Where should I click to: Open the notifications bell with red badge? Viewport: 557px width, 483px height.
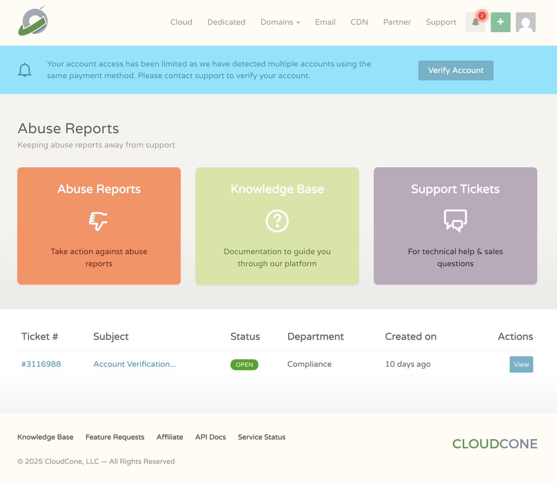click(475, 22)
